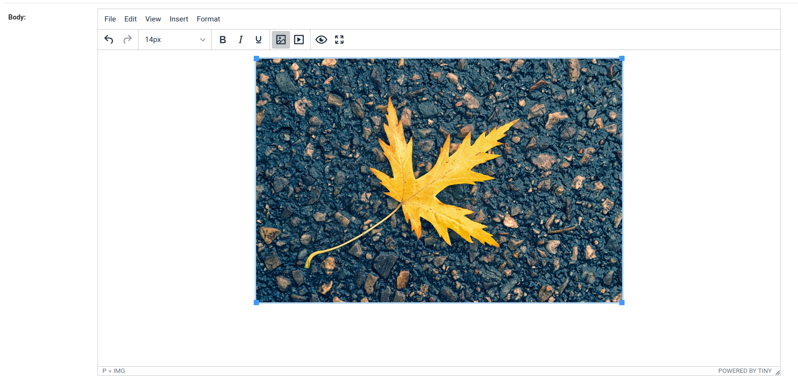
Task: Select the yellow leaf image
Action: tap(439, 180)
